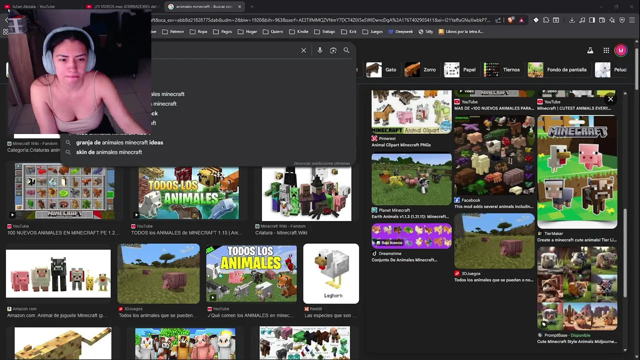Open Planet Minecraft Earth Animals image

(411, 179)
